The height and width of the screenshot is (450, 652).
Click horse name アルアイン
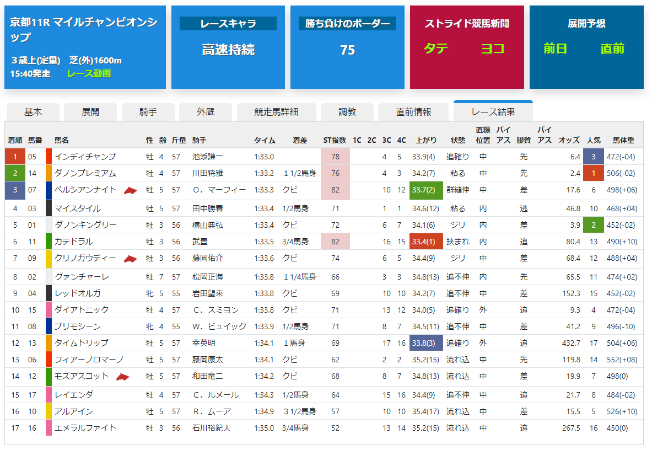(74, 411)
